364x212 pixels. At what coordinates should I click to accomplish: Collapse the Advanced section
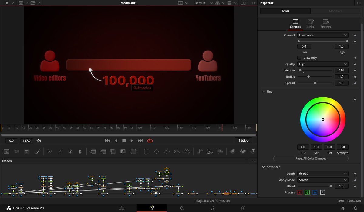[x=263, y=167]
